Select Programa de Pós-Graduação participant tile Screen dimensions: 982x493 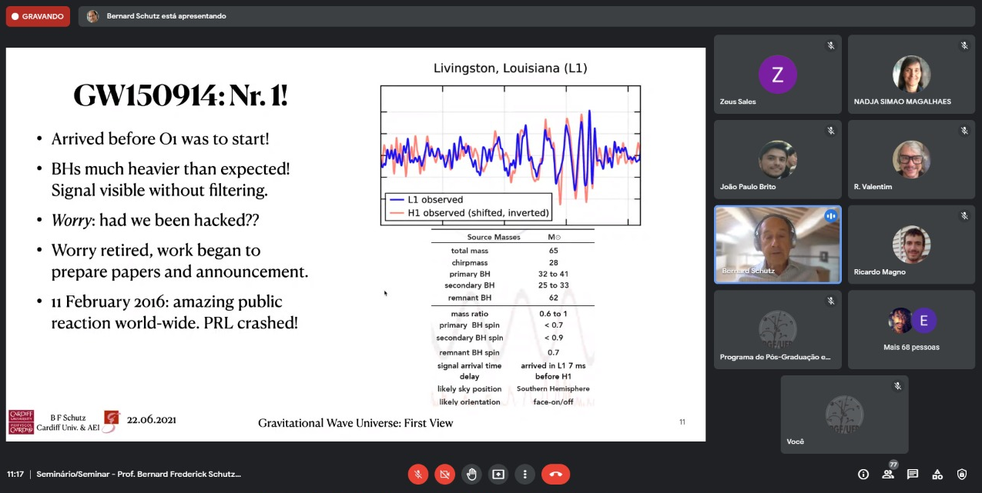tap(778, 330)
